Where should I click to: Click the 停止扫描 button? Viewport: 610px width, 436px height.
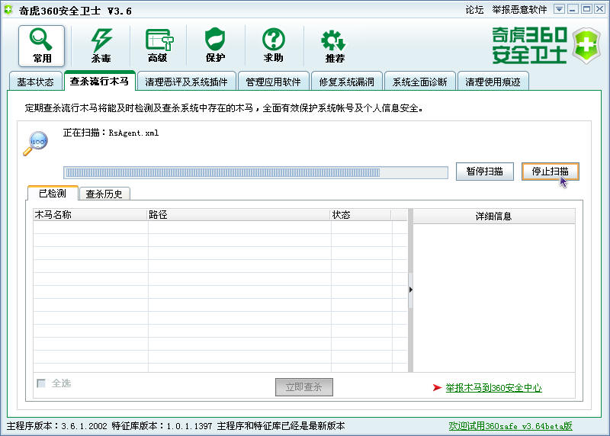[x=550, y=172]
